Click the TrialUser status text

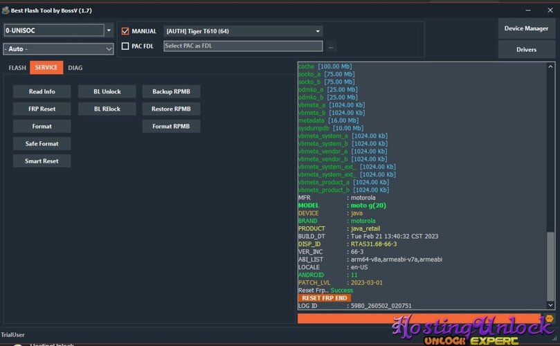(12, 334)
